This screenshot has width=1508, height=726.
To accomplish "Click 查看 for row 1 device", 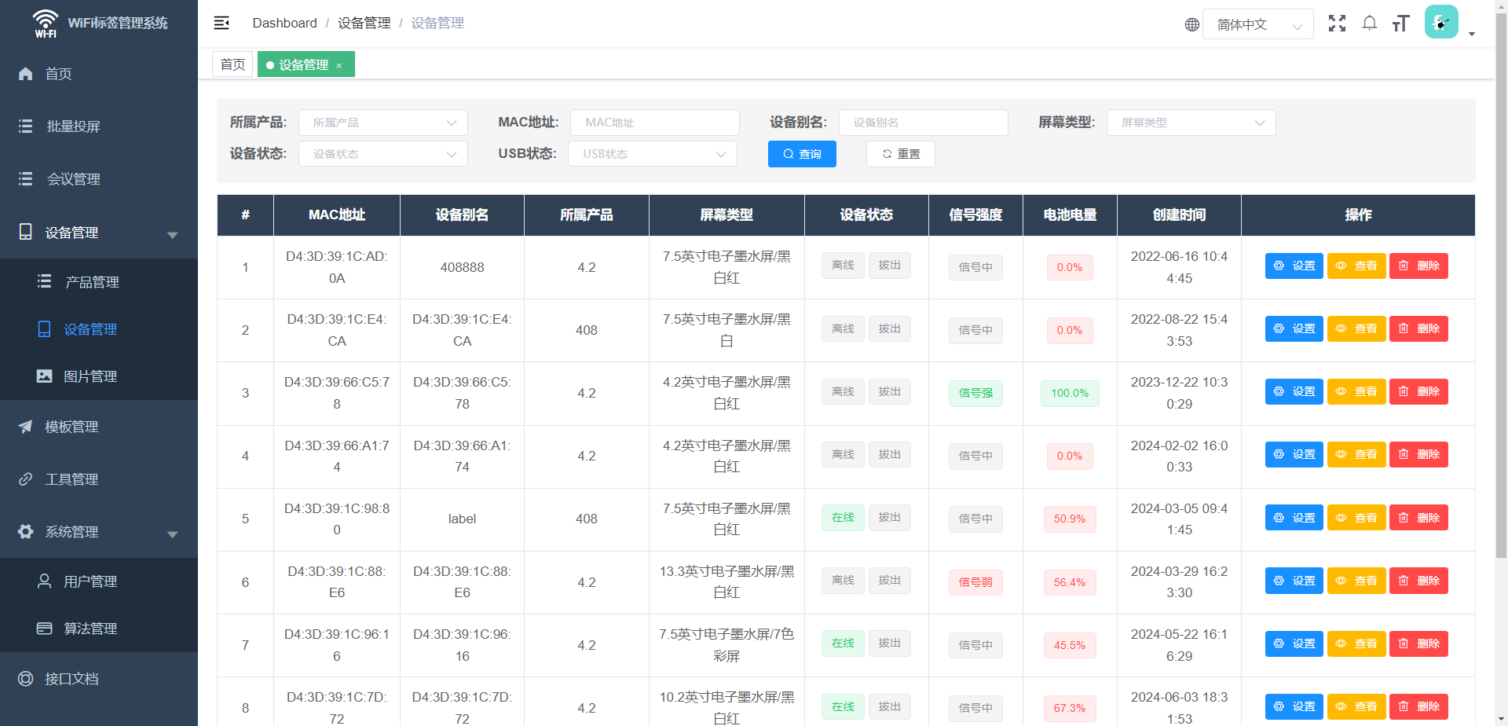I will (x=1356, y=266).
